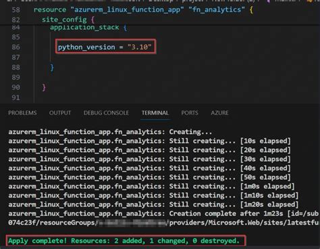Click terminal line with '1m10s elapsed'
Image resolution: width=320 pixels, height=249 pixels.
[153, 196]
